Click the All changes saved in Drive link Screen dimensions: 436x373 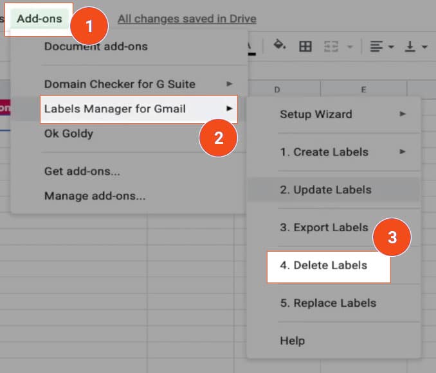[187, 19]
